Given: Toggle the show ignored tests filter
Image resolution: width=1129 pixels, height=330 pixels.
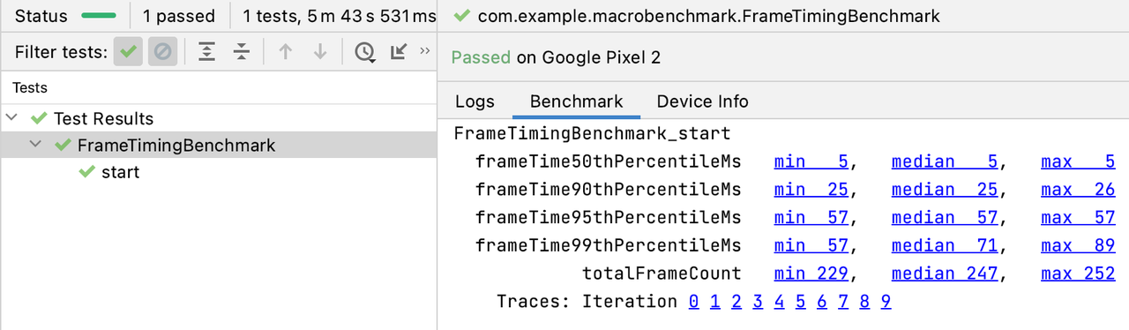Looking at the screenshot, I should click(162, 52).
